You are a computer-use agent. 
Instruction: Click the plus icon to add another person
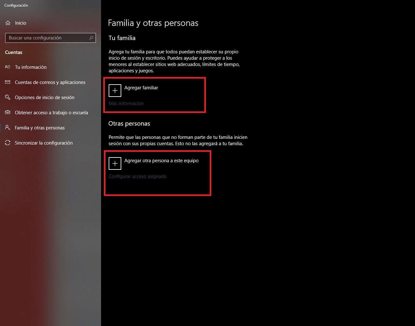point(115,163)
